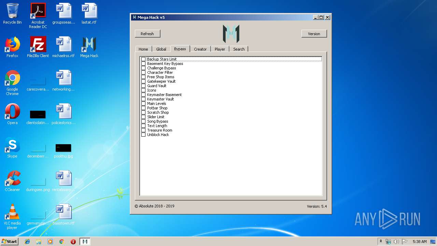Check the Guard Vault option
This screenshot has width=437, height=246.
pyautogui.click(x=143, y=86)
